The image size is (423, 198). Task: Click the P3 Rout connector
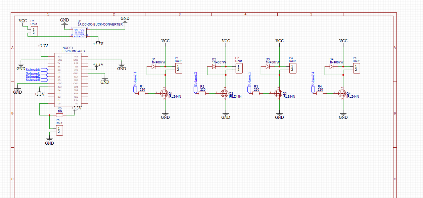coord(292,68)
